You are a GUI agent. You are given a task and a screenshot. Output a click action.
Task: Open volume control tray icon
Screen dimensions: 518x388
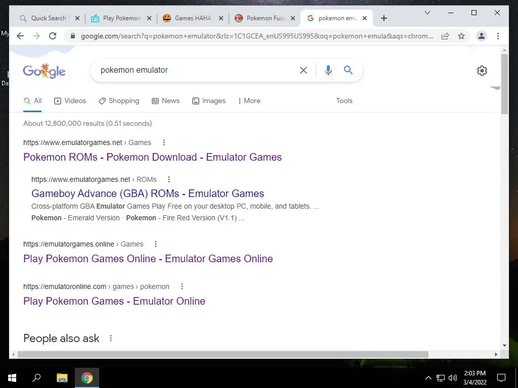[x=453, y=378]
